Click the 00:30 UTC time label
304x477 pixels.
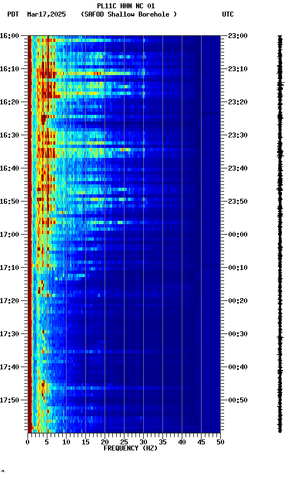(x=238, y=335)
